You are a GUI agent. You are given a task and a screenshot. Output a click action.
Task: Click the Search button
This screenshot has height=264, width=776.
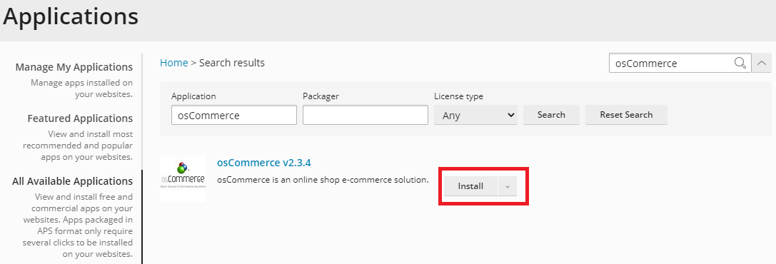pos(551,115)
